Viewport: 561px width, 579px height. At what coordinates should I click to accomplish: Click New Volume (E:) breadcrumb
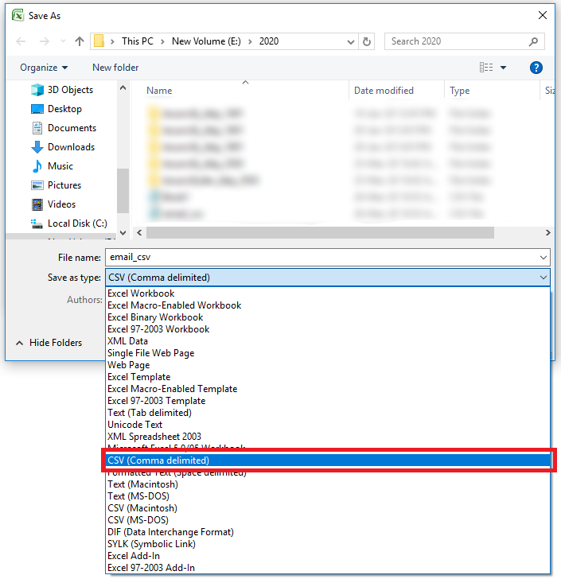point(206,41)
